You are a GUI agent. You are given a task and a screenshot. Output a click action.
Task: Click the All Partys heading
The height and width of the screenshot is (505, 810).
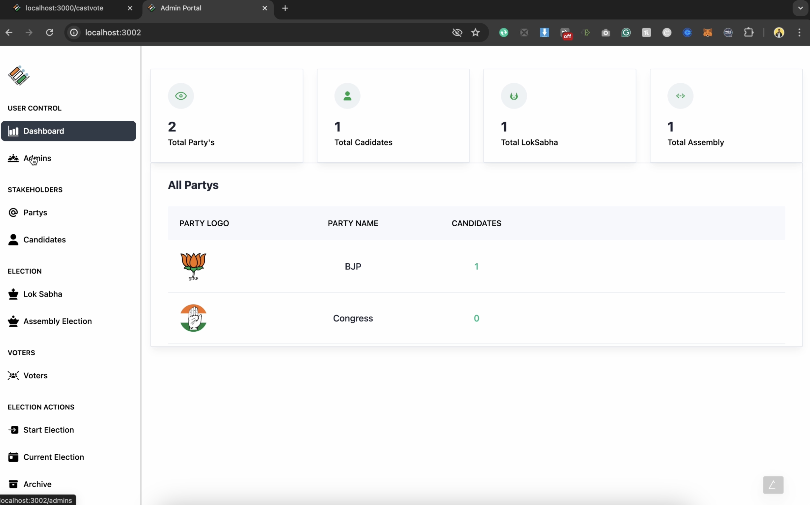pos(193,185)
